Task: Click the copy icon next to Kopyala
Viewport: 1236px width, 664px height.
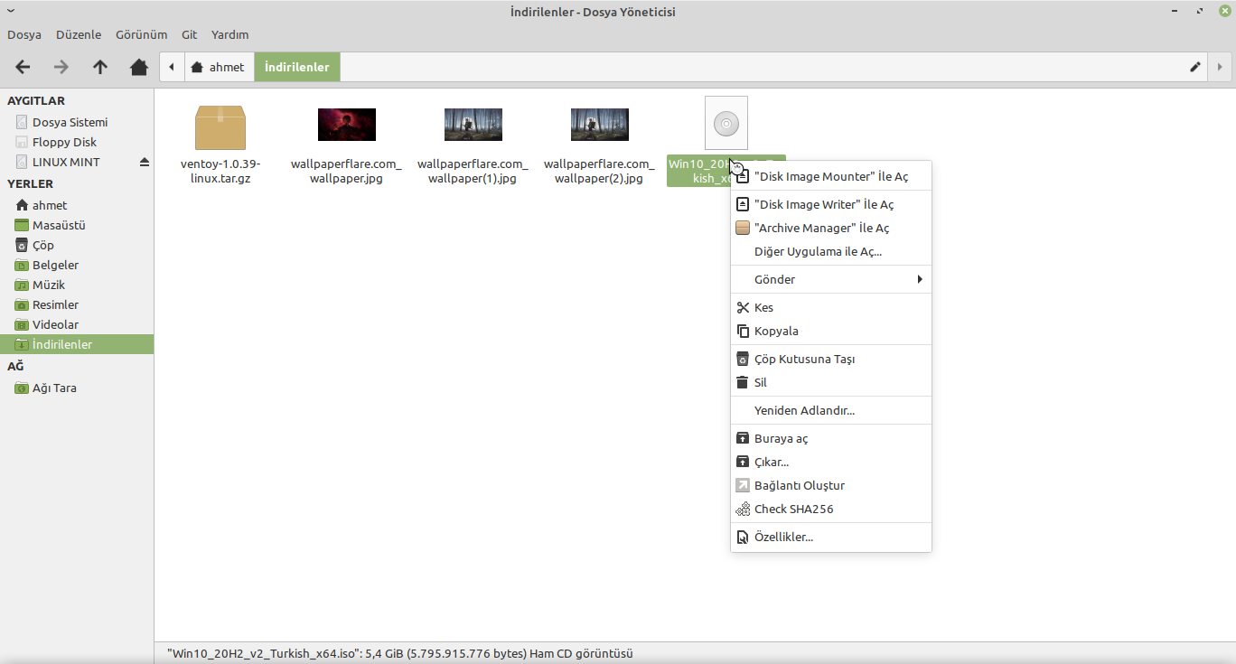Action: pos(743,332)
